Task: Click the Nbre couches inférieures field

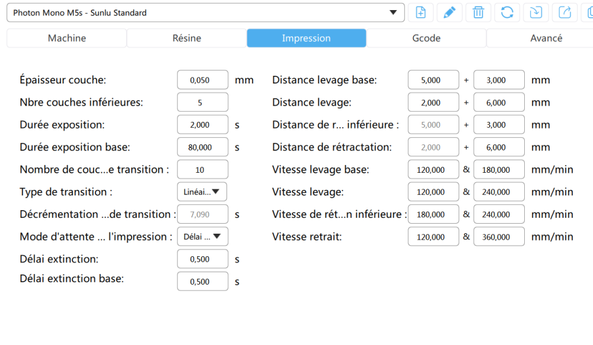Action: (202, 102)
